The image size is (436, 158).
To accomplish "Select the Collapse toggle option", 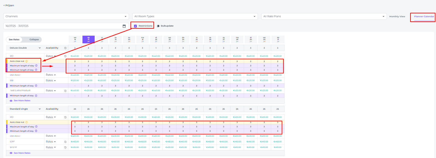I will pyautogui.click(x=34, y=40).
